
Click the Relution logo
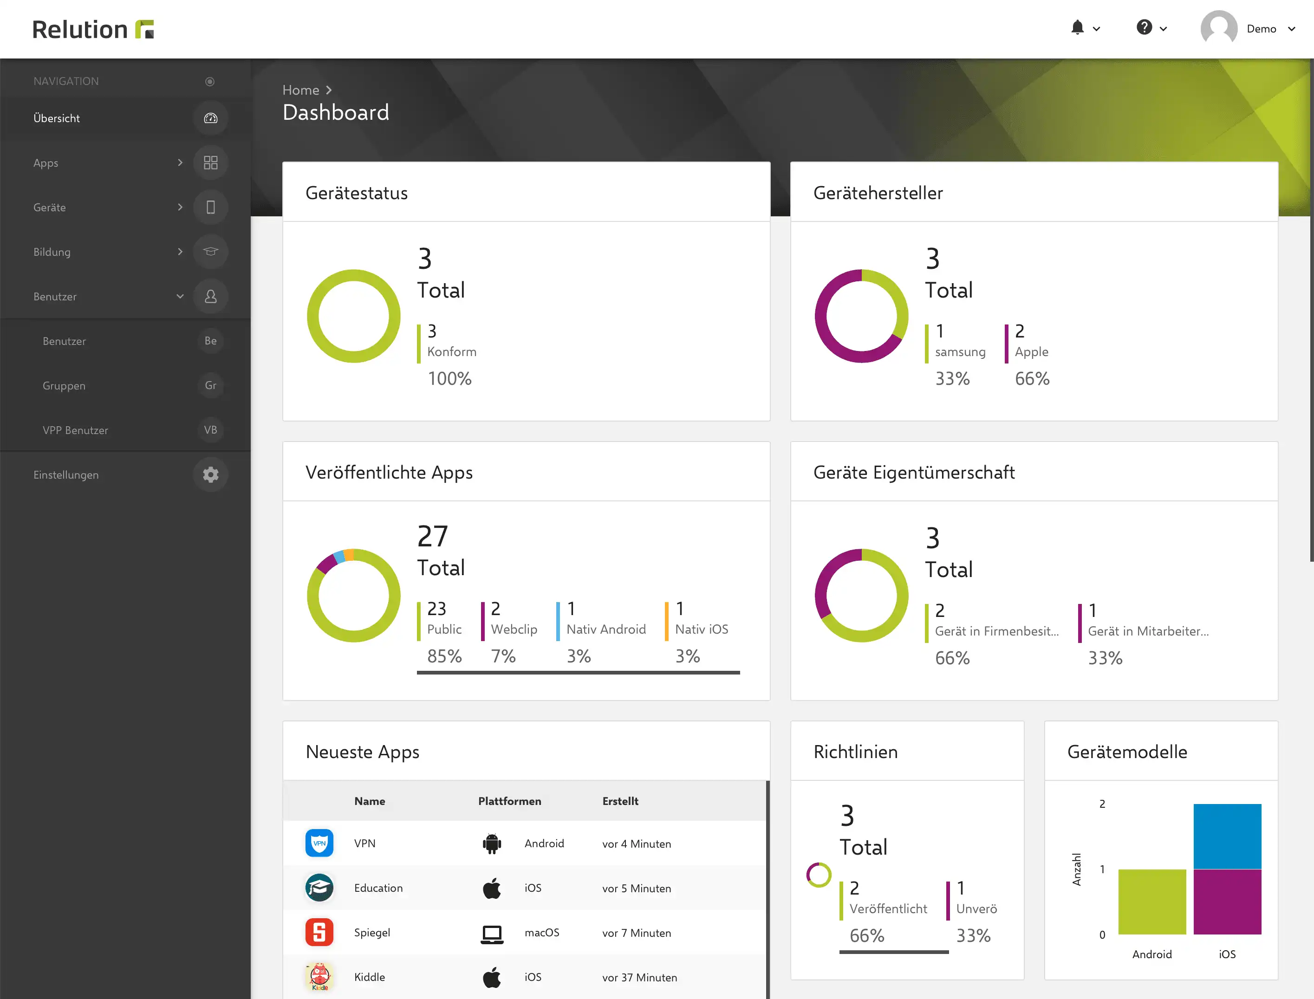pyautogui.click(x=93, y=29)
